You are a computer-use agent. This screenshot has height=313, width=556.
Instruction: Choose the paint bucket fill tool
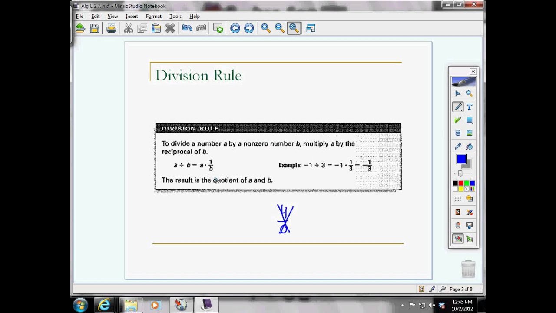tap(470, 147)
